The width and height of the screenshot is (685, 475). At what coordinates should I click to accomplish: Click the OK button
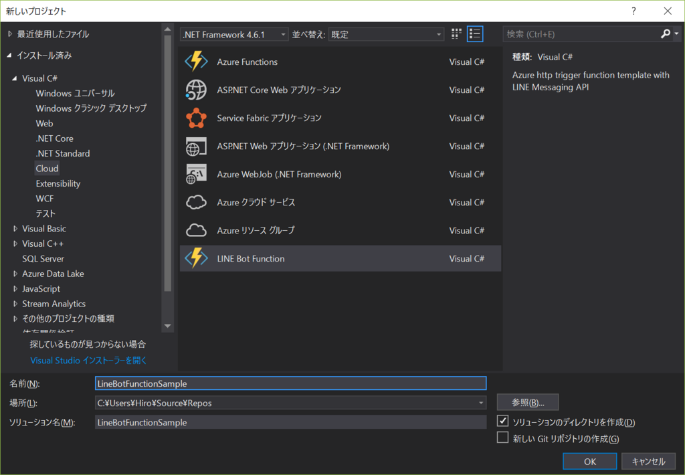point(590,462)
